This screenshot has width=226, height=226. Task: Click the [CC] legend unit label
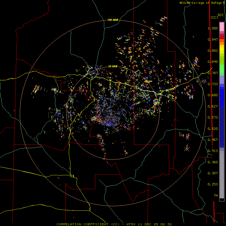point(214,17)
